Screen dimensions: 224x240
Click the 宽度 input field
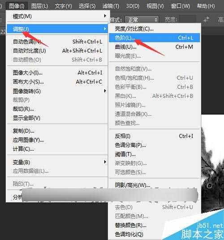pos(187,19)
